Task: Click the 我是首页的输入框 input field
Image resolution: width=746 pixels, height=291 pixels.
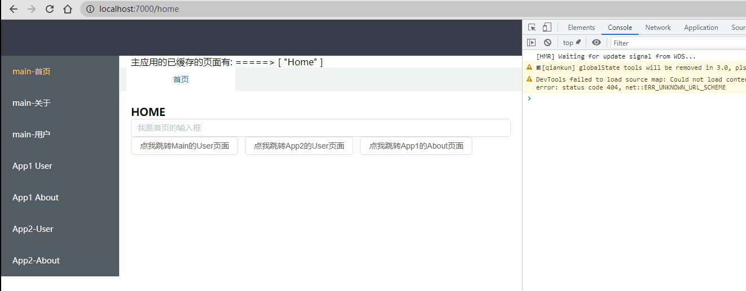Action: tap(321, 128)
